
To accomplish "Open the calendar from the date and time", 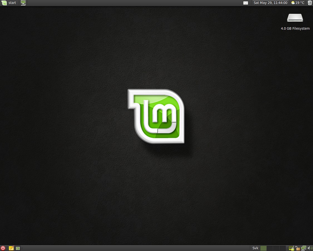I will 270,3.
